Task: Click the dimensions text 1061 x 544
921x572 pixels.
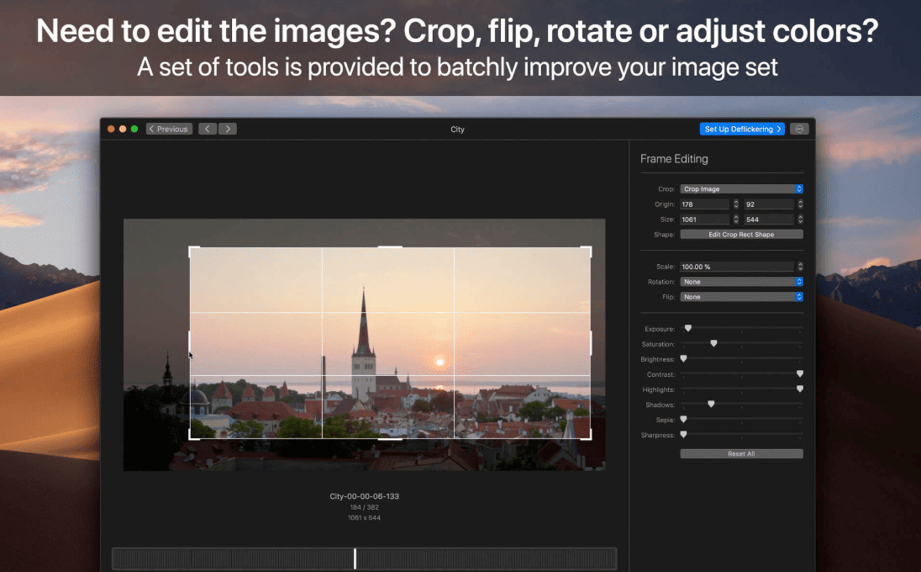Action: (x=364, y=518)
